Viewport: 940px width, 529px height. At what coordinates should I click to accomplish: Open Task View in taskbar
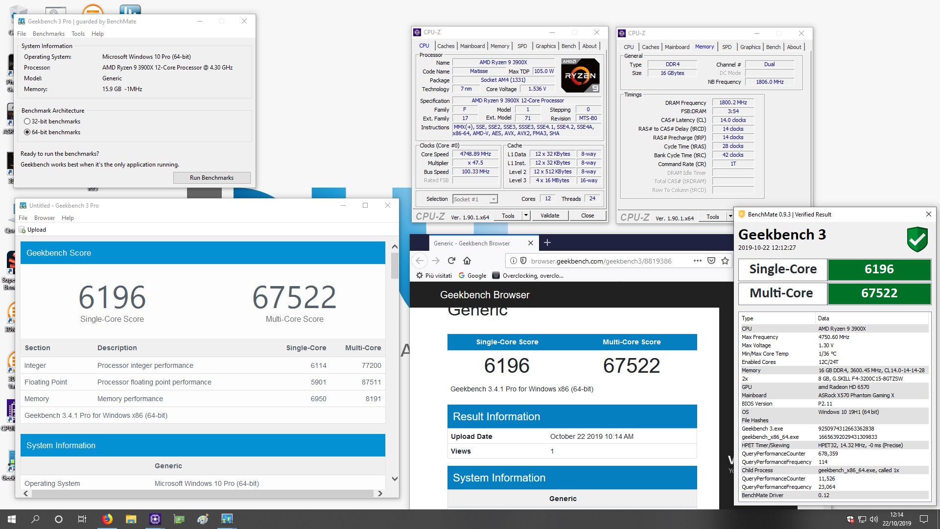click(82, 519)
